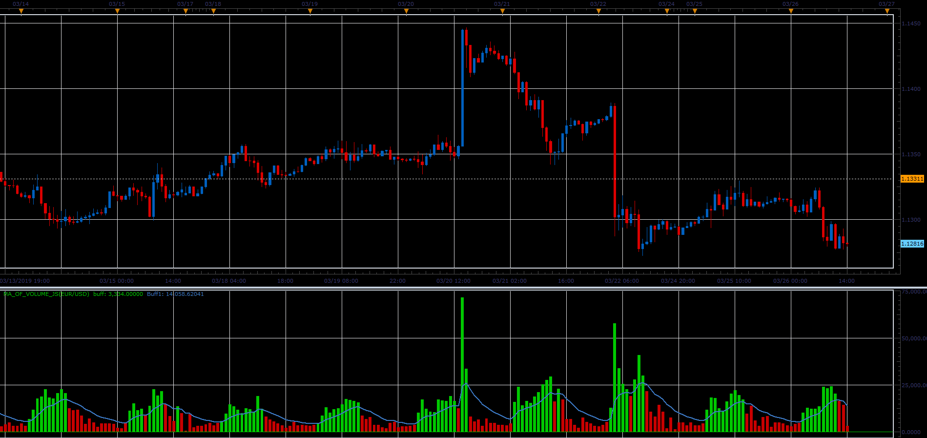Click the 03/22 day marker triangle
The height and width of the screenshot is (438, 927).
[598, 12]
